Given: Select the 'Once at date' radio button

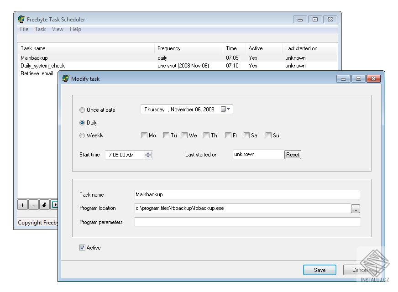Looking at the screenshot, I should tap(82, 109).
